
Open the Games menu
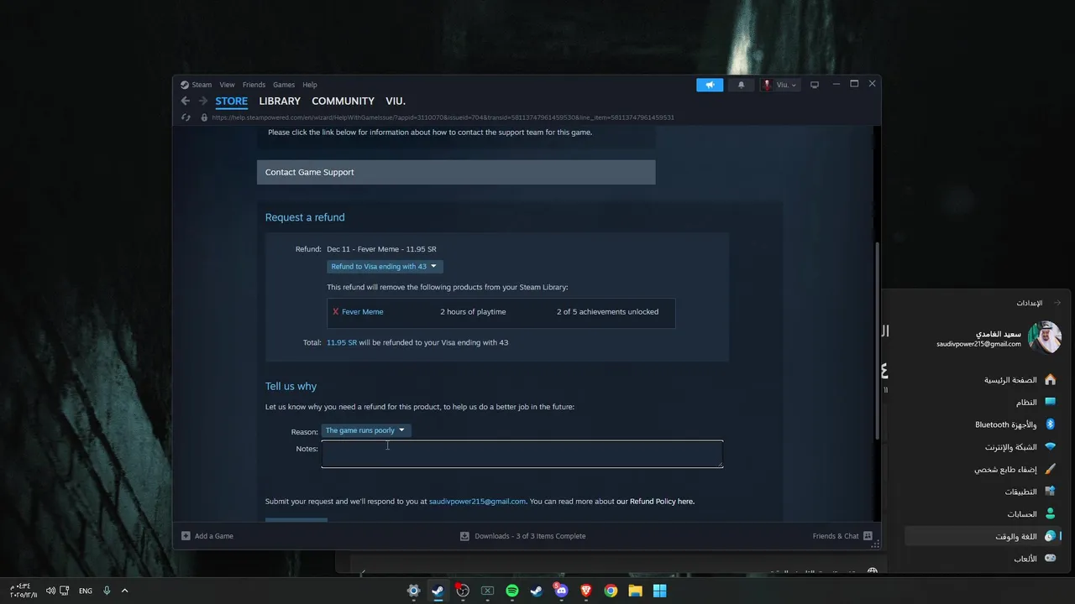pyautogui.click(x=284, y=85)
